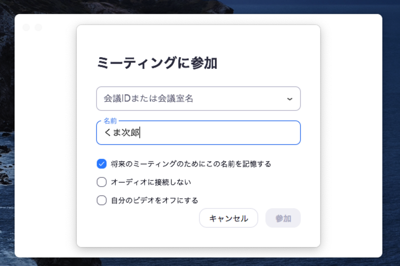
Task: Click the オーディオに接続しない label text
Action: [151, 182]
